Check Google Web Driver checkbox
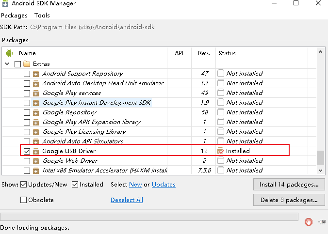 click(x=27, y=161)
